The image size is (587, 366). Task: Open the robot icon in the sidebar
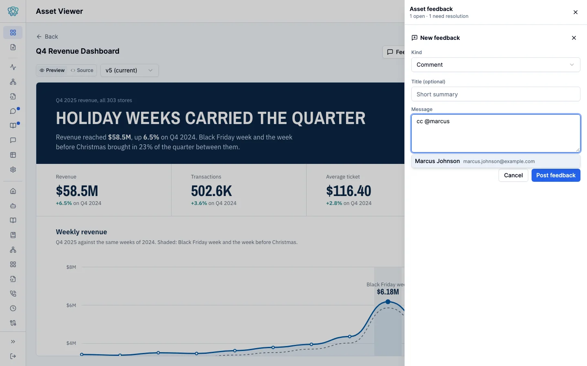pyautogui.click(x=13, y=206)
